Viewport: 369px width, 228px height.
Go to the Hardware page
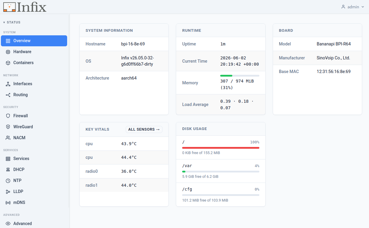34,52
